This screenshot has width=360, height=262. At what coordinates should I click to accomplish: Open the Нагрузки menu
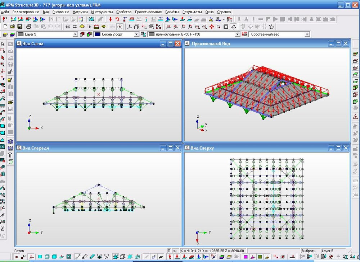pos(80,12)
